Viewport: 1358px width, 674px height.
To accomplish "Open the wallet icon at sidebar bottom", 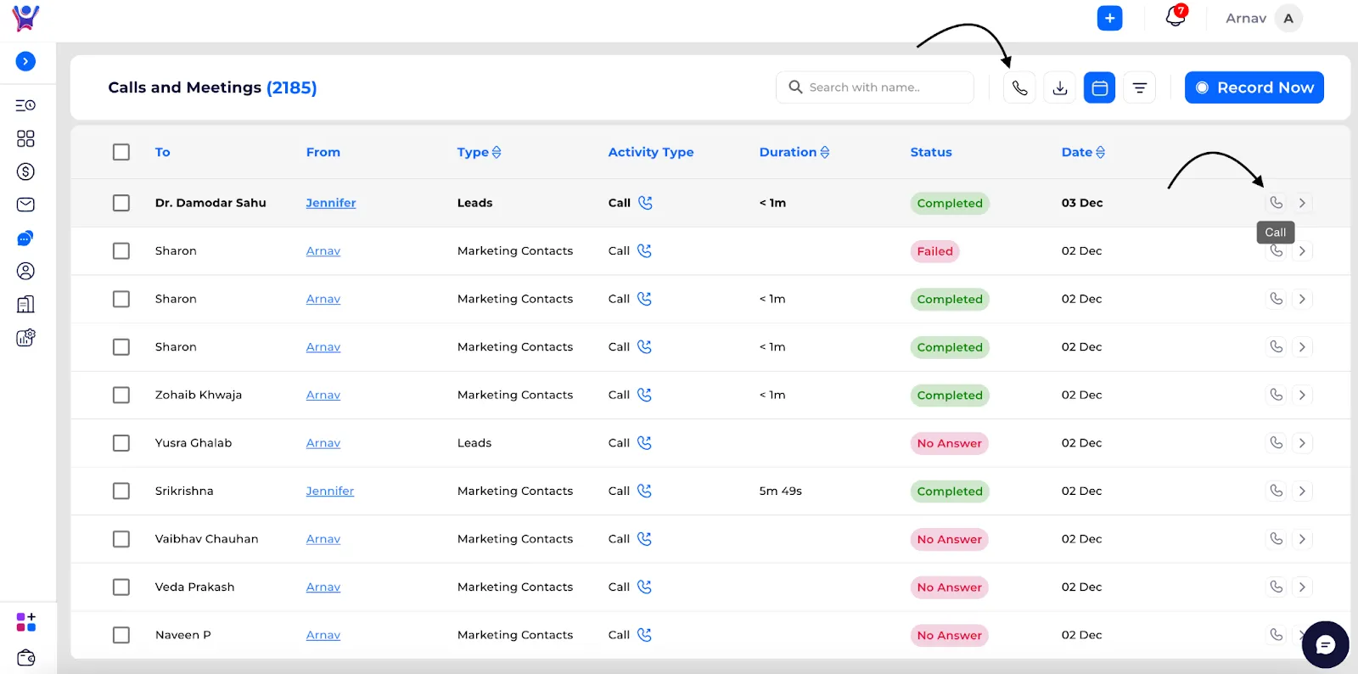I will (25, 658).
